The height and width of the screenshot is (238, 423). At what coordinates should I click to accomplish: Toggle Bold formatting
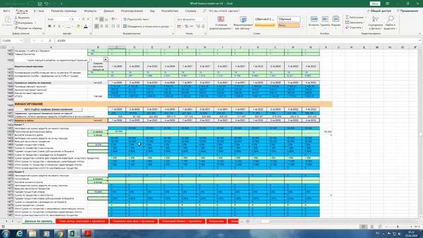click(50, 26)
